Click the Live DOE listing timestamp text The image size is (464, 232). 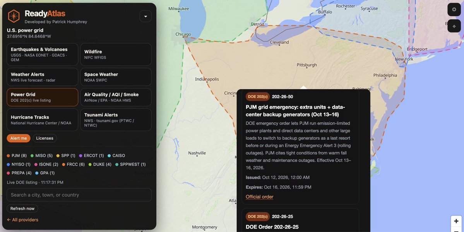click(x=35, y=183)
